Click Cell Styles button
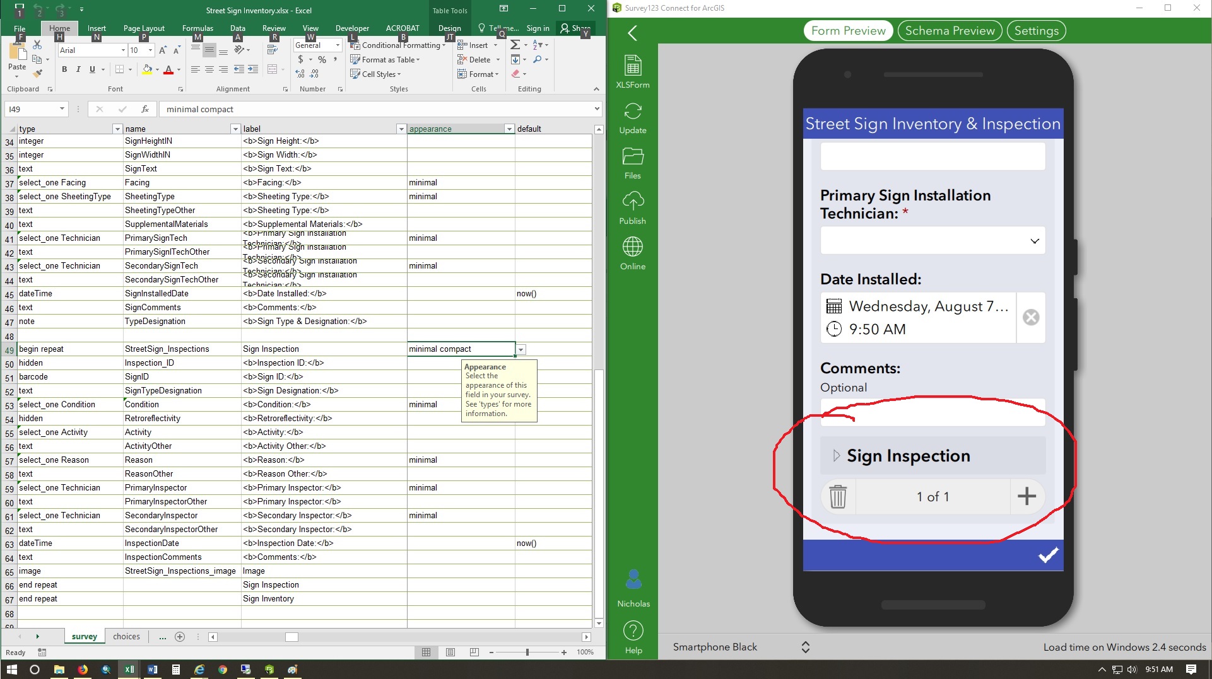 [375, 74]
